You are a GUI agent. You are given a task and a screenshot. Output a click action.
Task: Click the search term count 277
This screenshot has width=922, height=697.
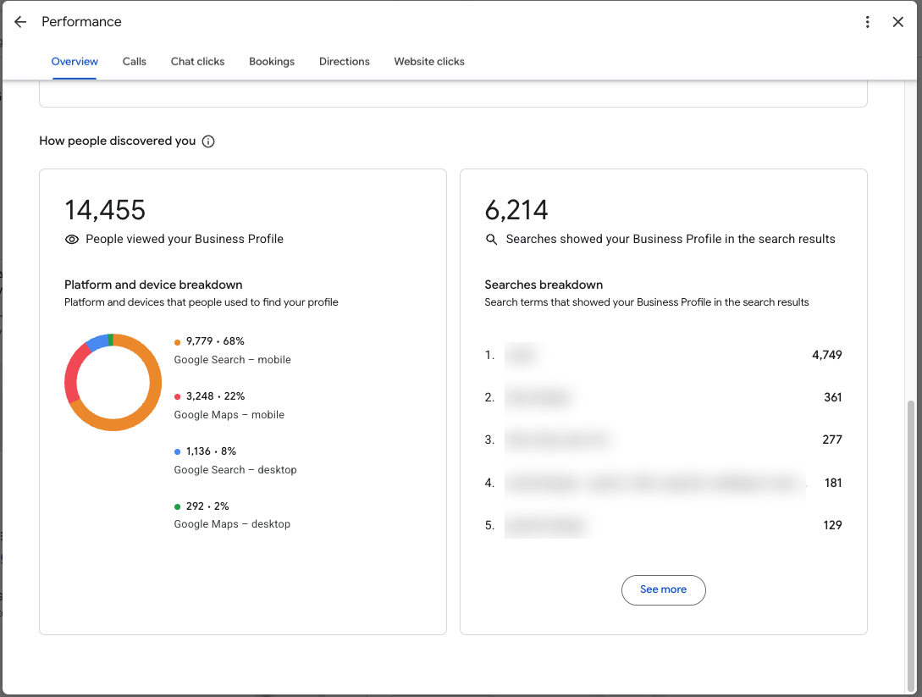point(832,440)
